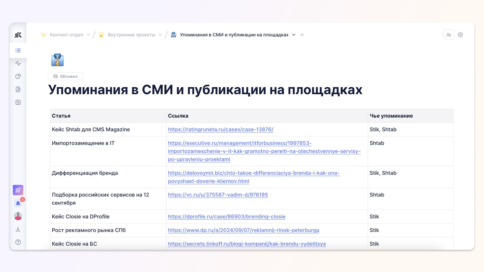This screenshot has width=484, height=272.
Task: Click Stik in Closie на БС row
Action: pos(374,244)
